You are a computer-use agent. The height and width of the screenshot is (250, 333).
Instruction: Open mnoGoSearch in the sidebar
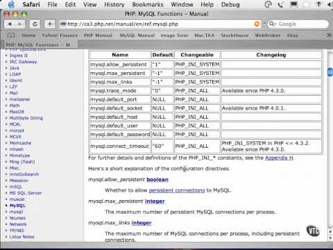click(24, 174)
